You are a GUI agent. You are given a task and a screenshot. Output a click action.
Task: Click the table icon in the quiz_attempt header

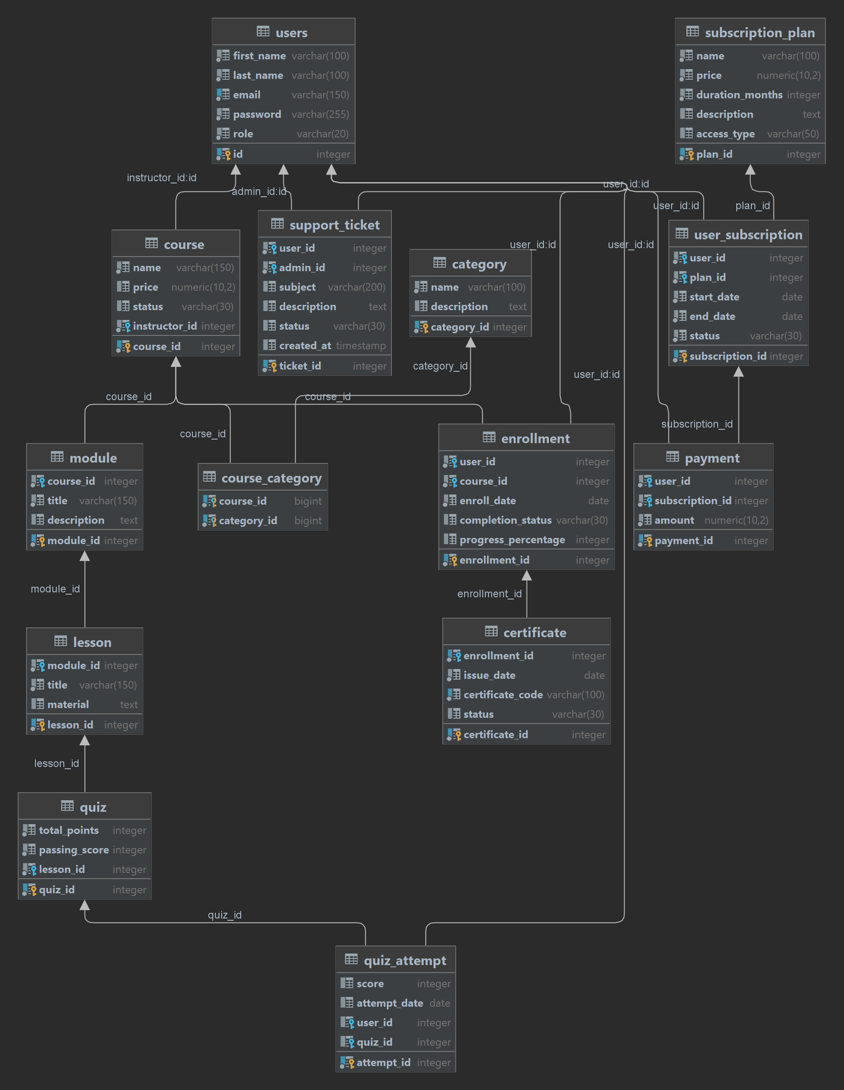(351, 960)
